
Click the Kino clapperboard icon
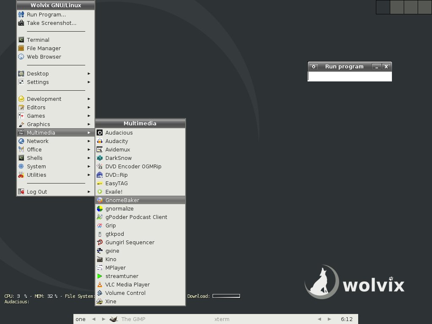pyautogui.click(x=100, y=259)
